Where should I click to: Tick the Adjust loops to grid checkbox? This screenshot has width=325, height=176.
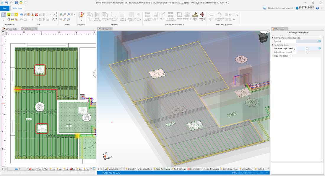point(307,52)
